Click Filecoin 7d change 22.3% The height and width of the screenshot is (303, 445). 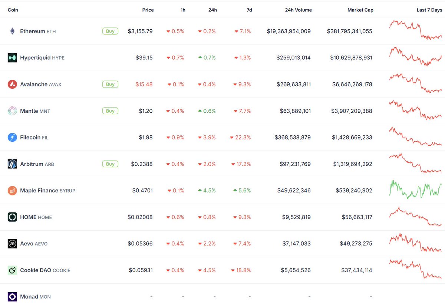(x=240, y=138)
